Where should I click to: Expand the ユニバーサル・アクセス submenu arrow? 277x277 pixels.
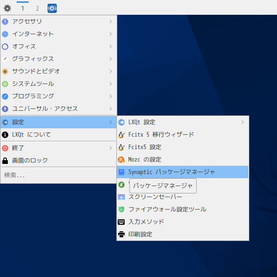coord(111,108)
